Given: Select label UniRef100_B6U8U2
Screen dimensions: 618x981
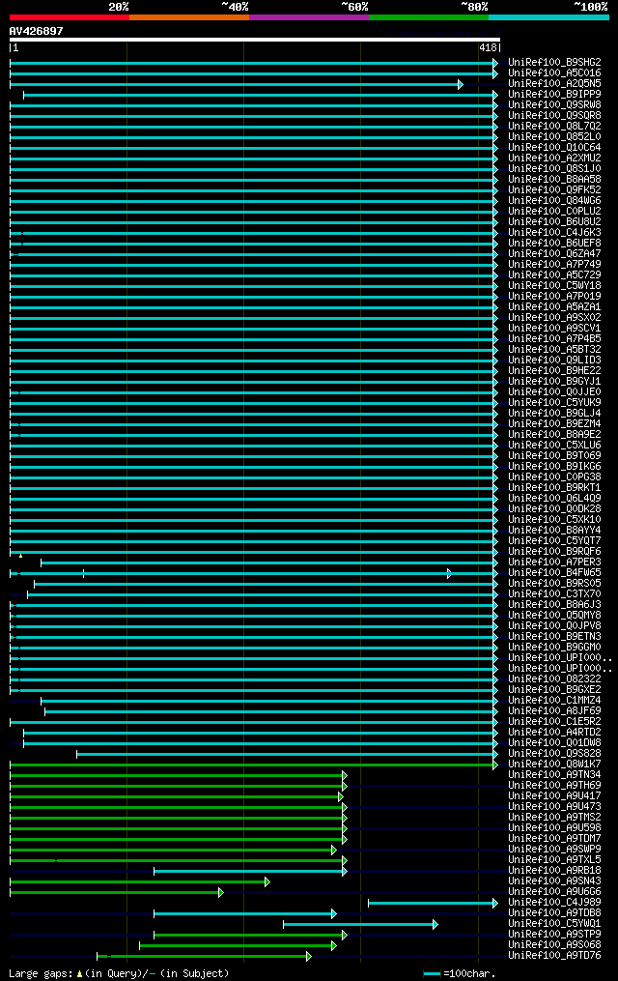Looking at the screenshot, I should click(554, 222).
